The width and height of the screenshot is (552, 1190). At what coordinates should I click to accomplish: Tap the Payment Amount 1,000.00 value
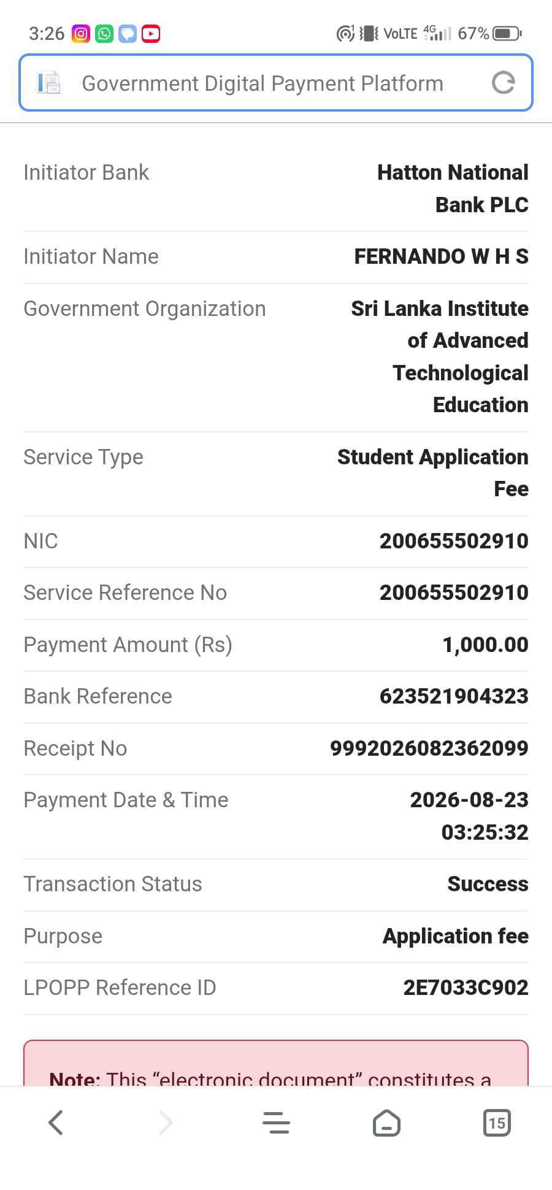coord(485,644)
